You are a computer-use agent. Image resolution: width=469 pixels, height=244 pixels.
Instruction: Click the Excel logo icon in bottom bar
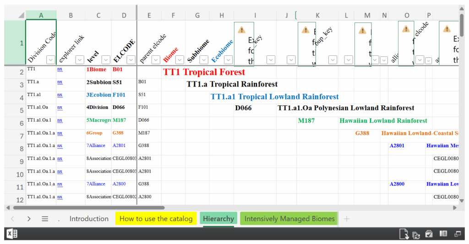(x=11, y=234)
